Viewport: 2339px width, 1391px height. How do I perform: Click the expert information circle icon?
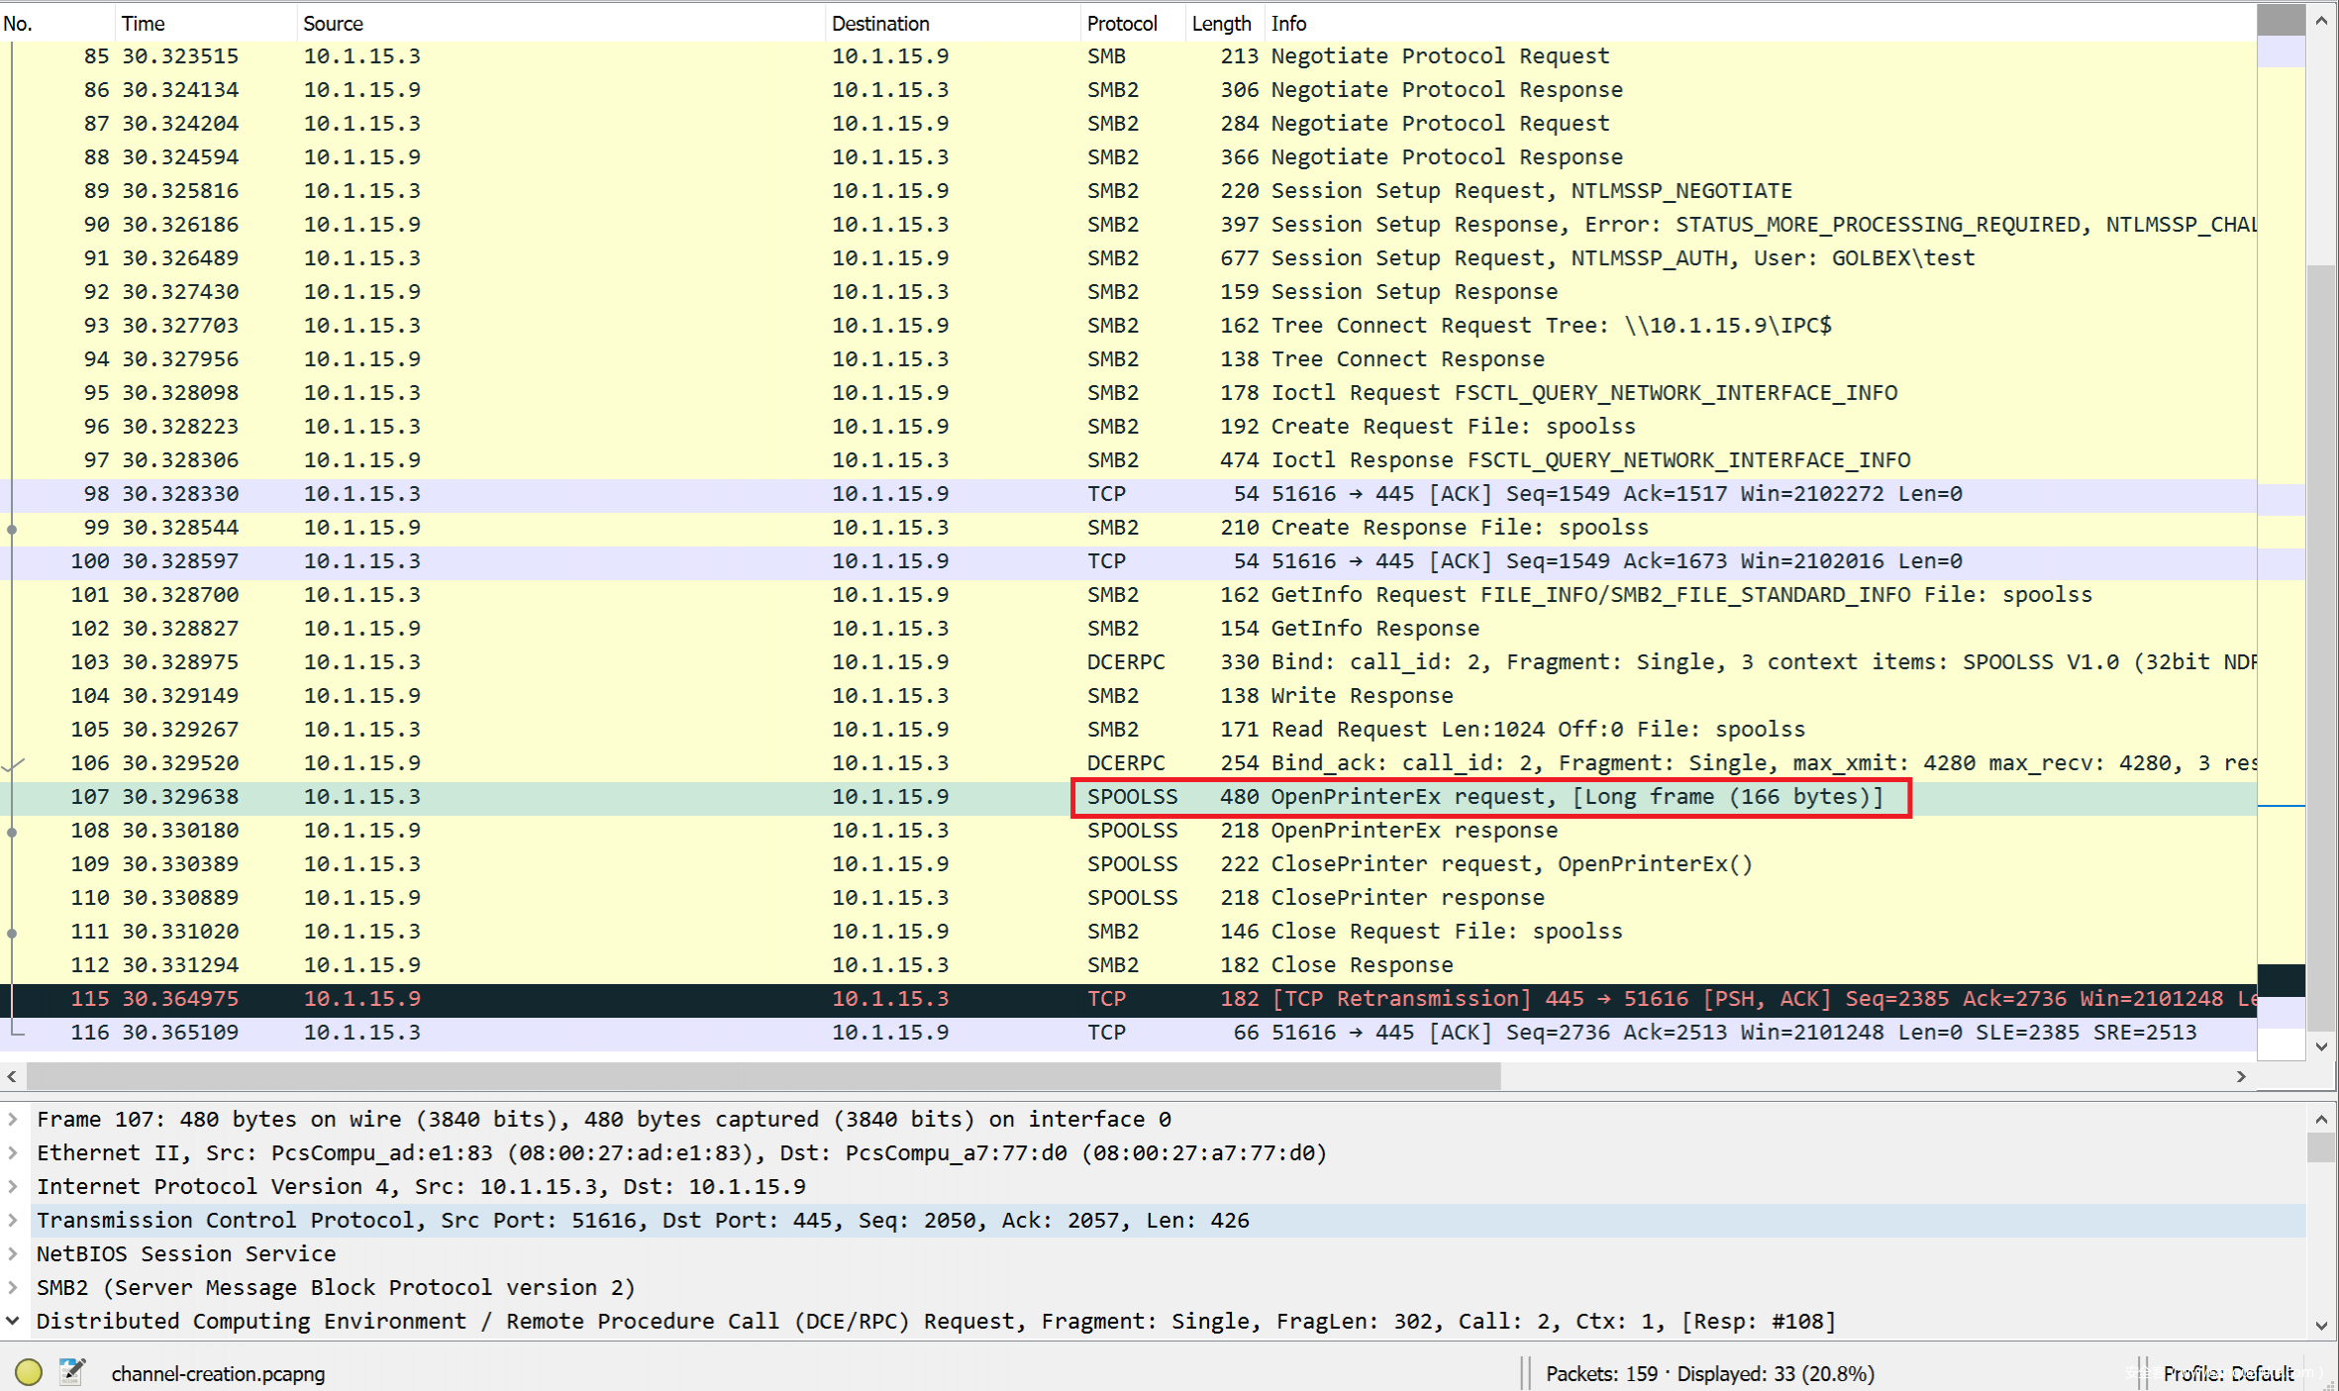(x=29, y=1372)
